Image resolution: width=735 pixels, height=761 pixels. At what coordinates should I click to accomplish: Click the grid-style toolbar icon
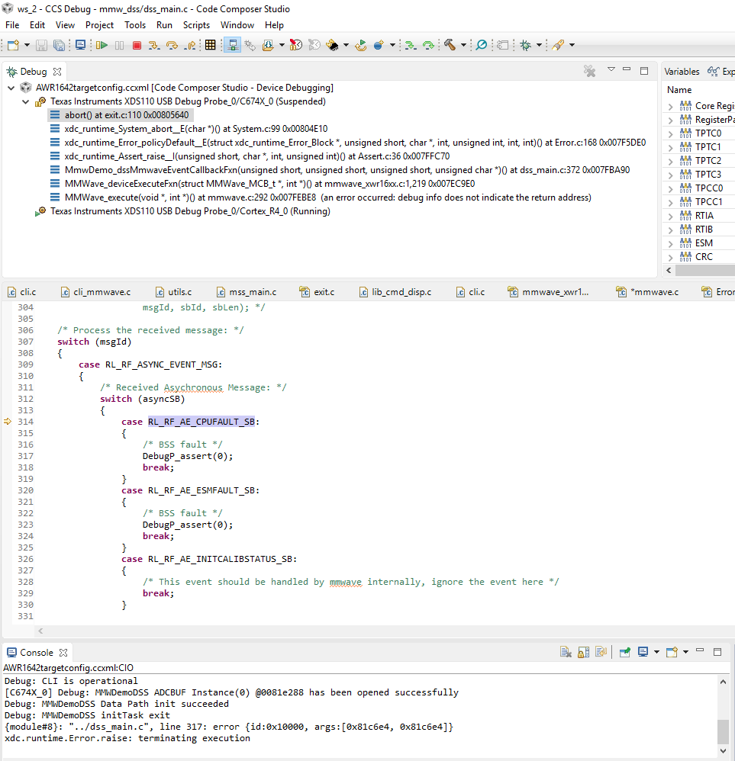[211, 45]
